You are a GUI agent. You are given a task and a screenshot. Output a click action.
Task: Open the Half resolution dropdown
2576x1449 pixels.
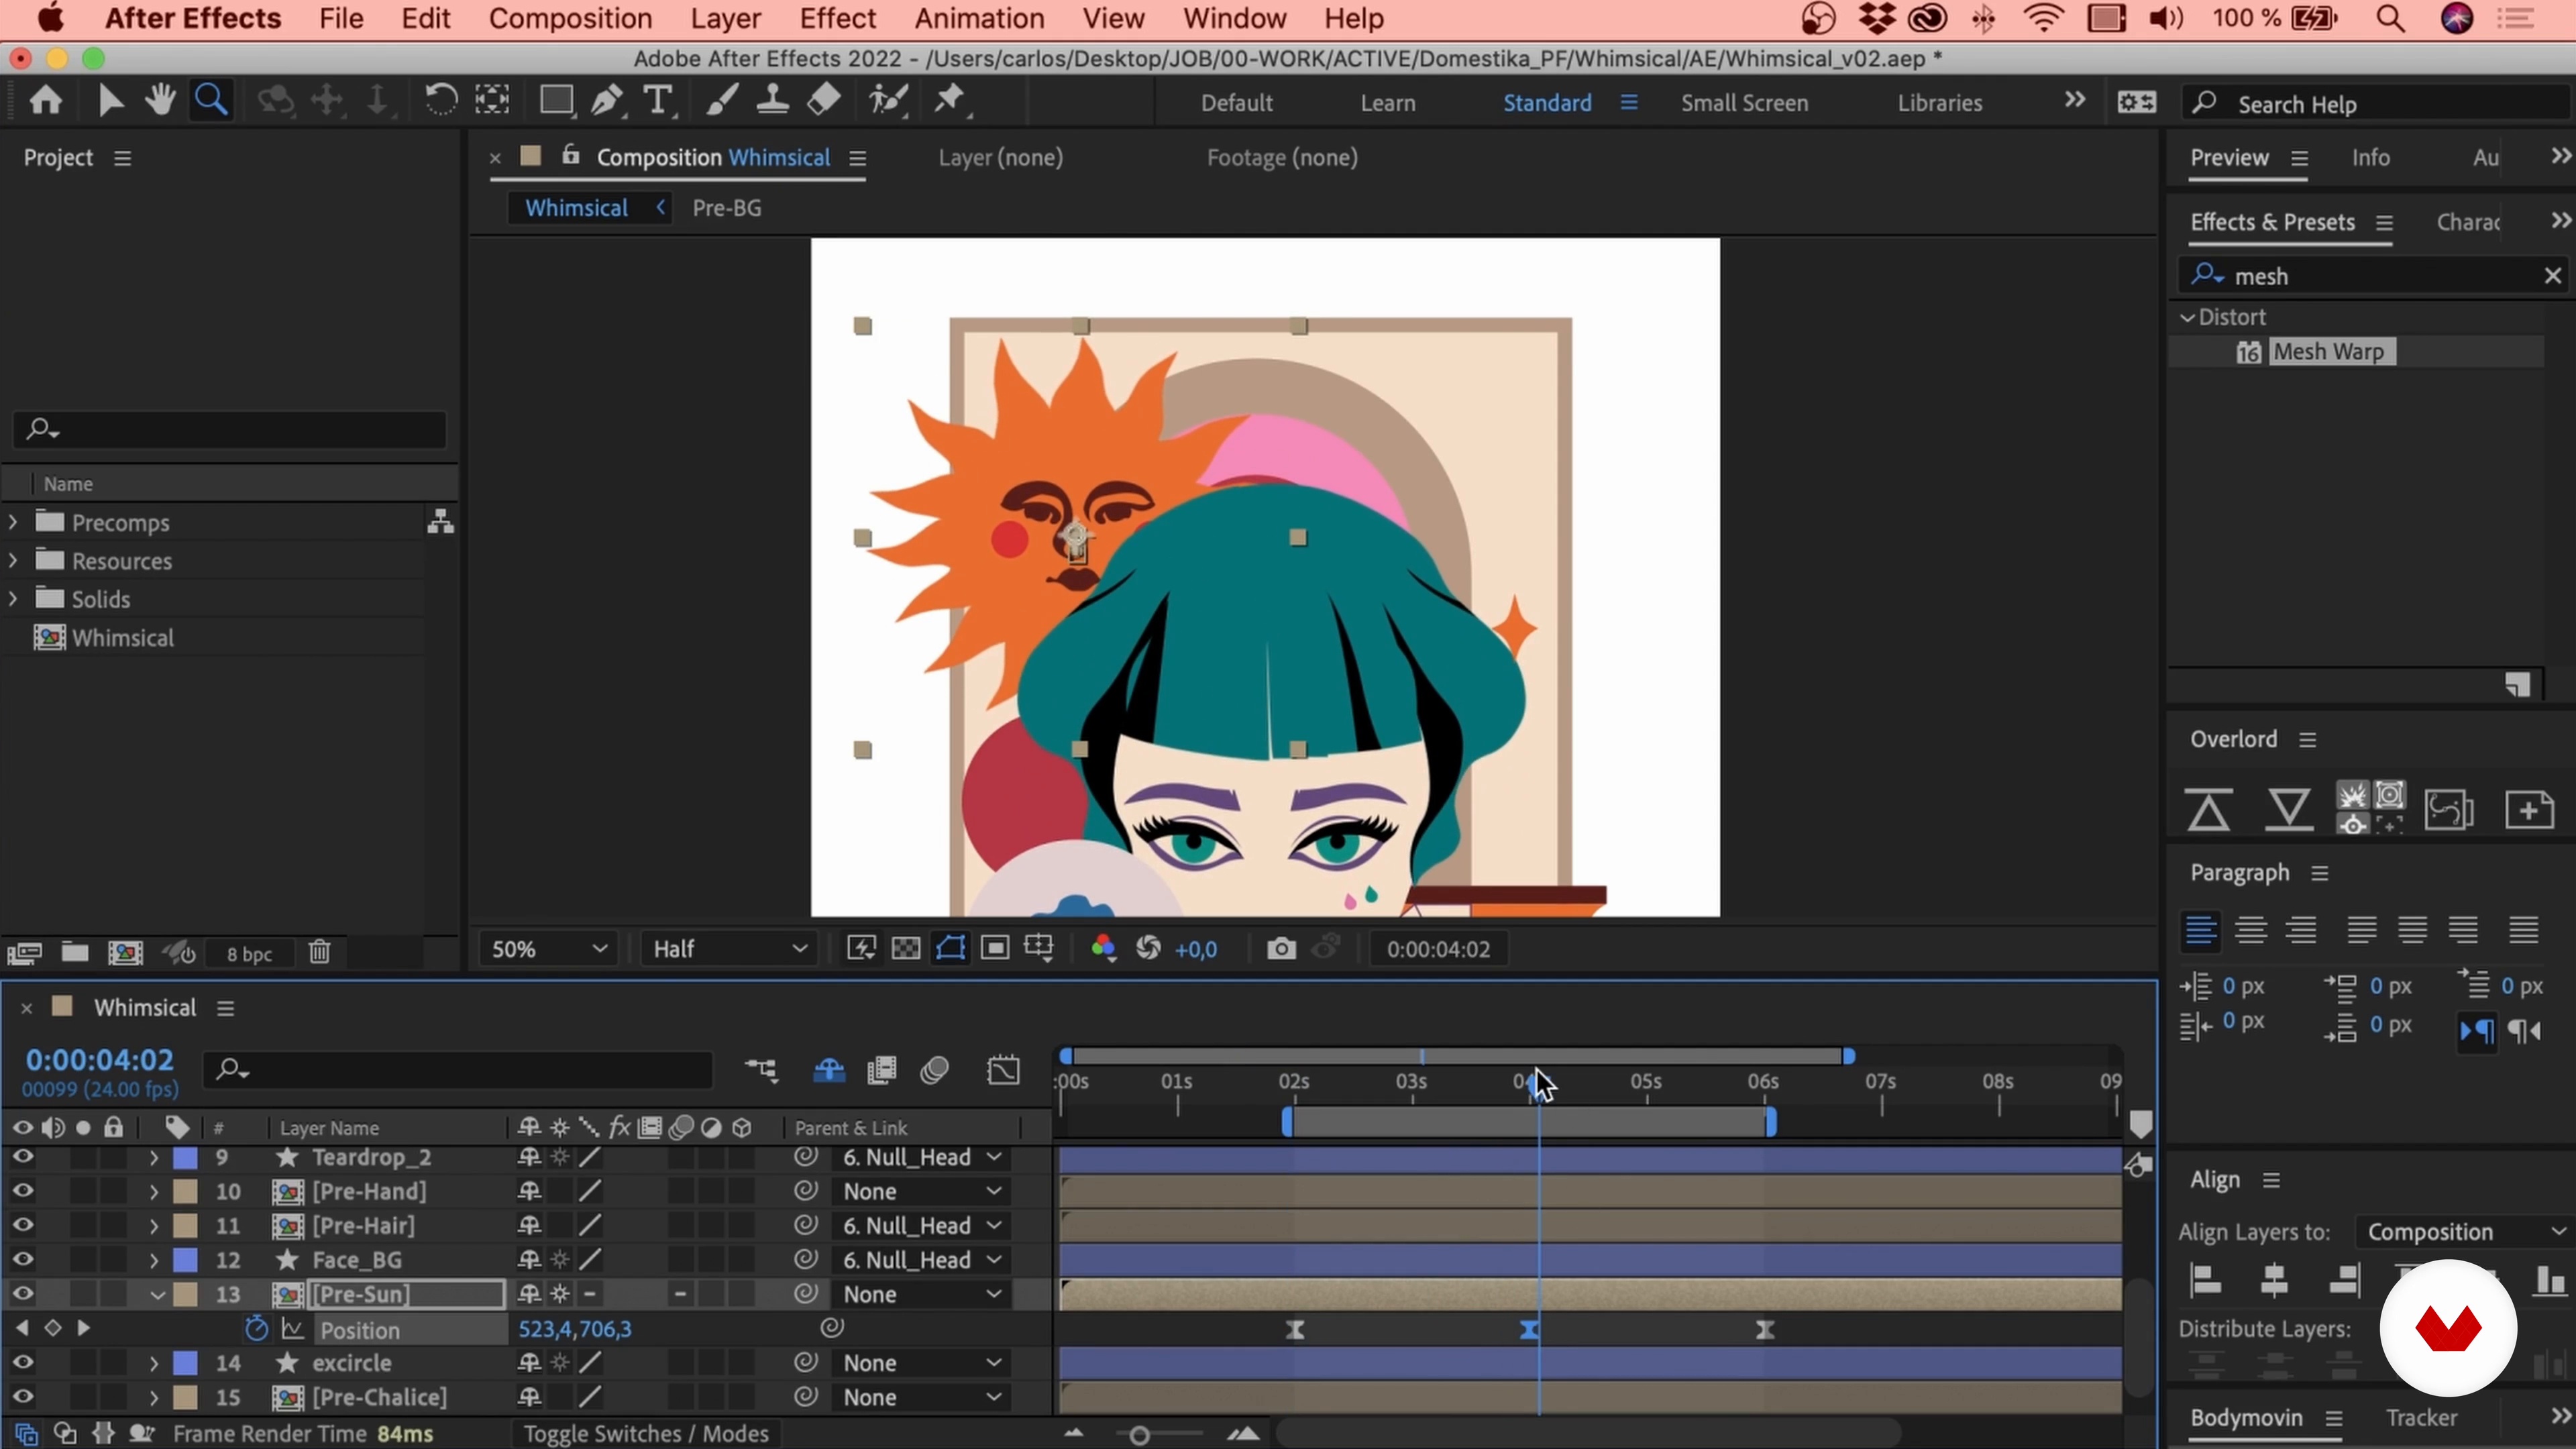[729, 949]
